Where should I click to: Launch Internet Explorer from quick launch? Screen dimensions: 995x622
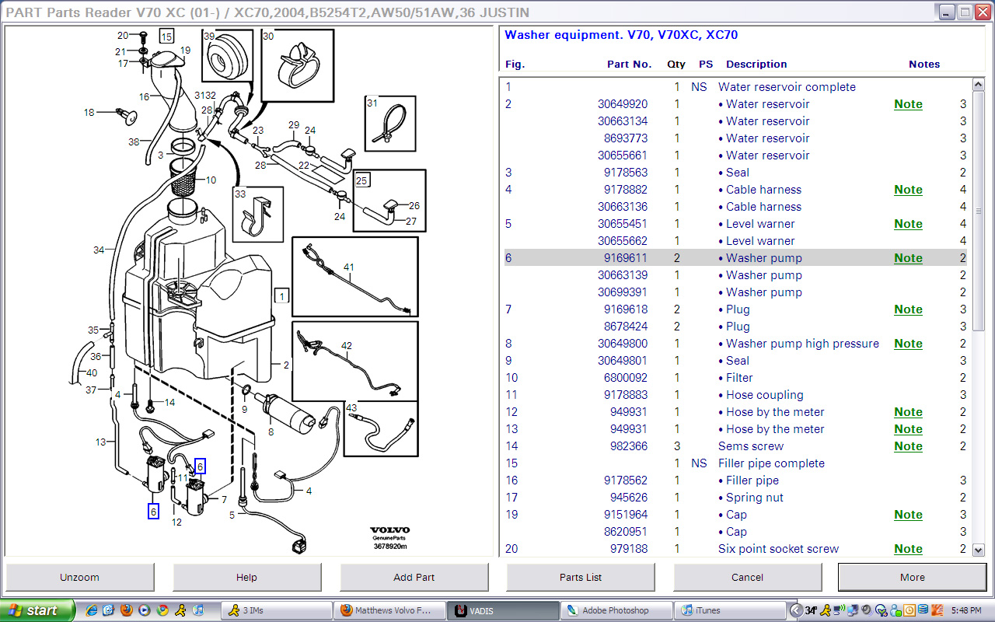91,610
